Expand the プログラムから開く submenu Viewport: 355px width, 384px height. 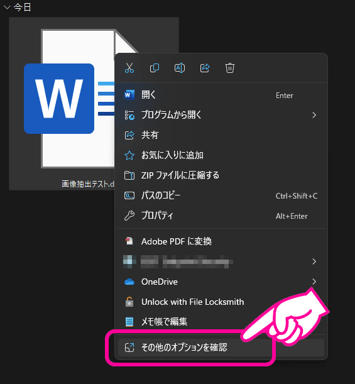coord(221,115)
